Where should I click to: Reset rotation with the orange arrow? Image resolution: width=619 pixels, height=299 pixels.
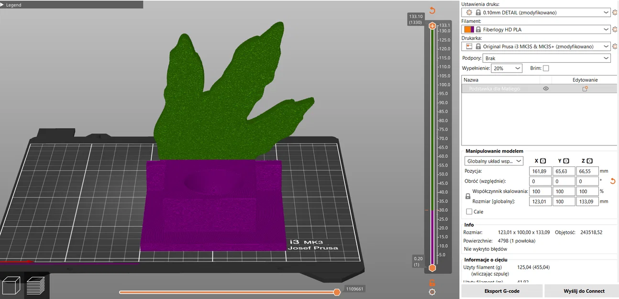pyautogui.click(x=612, y=181)
